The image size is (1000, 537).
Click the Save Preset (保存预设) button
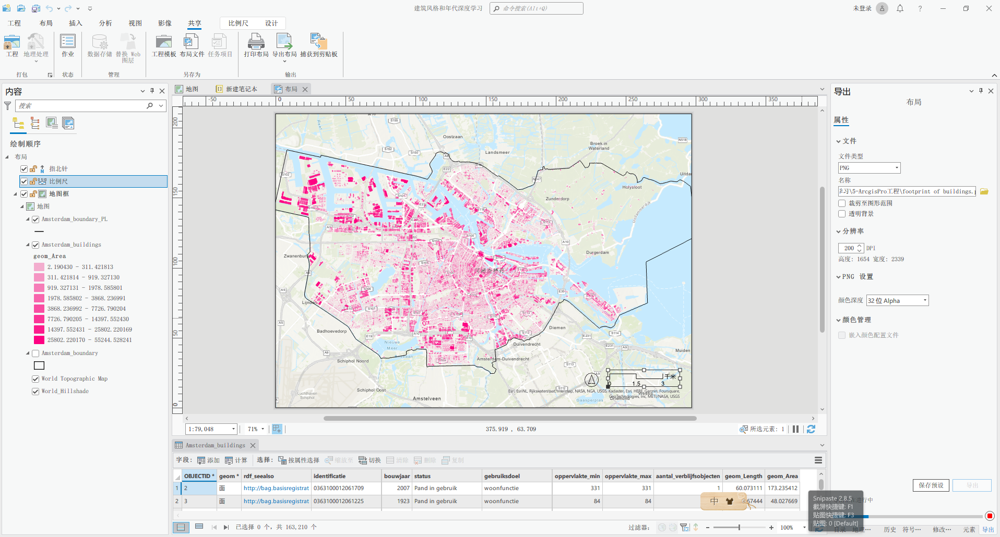(x=931, y=485)
